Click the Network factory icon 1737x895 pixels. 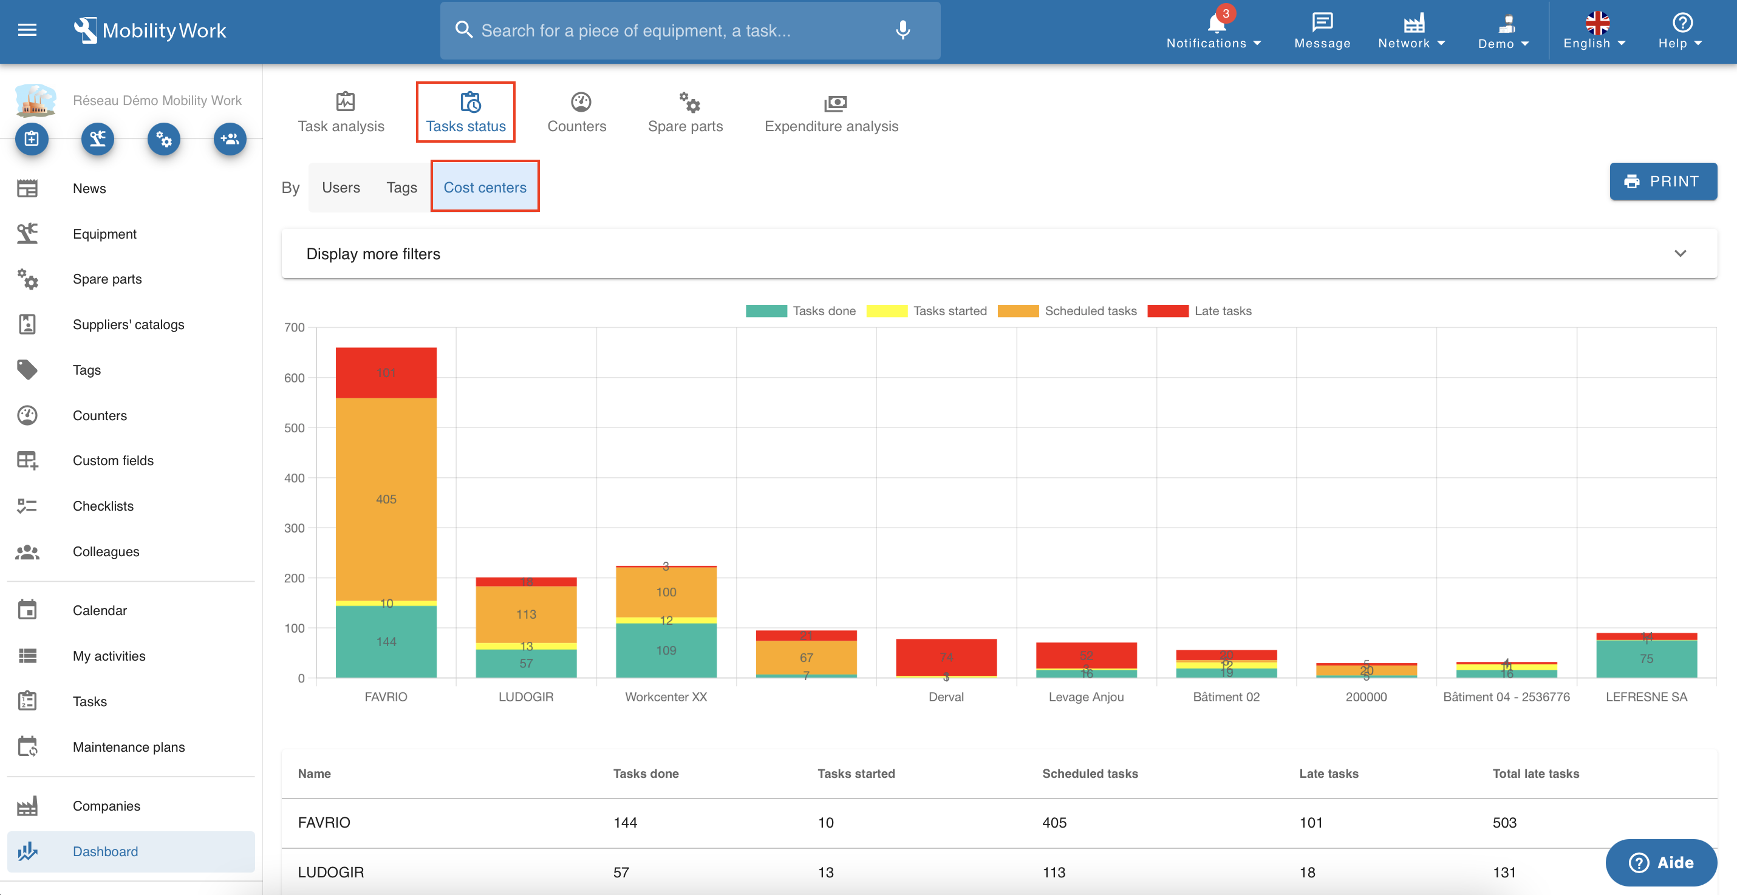tap(1414, 23)
